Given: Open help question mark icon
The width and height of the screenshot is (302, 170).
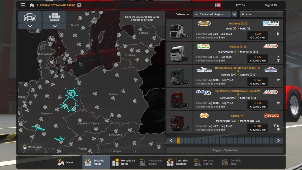Looking at the screenshot, I should (79, 5).
